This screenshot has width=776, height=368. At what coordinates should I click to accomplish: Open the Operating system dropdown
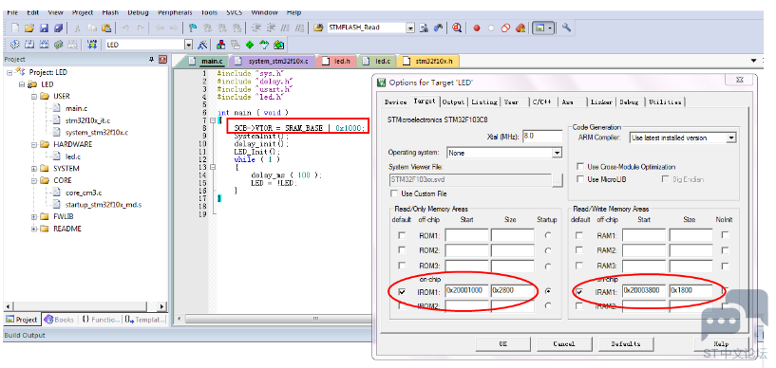pos(558,153)
